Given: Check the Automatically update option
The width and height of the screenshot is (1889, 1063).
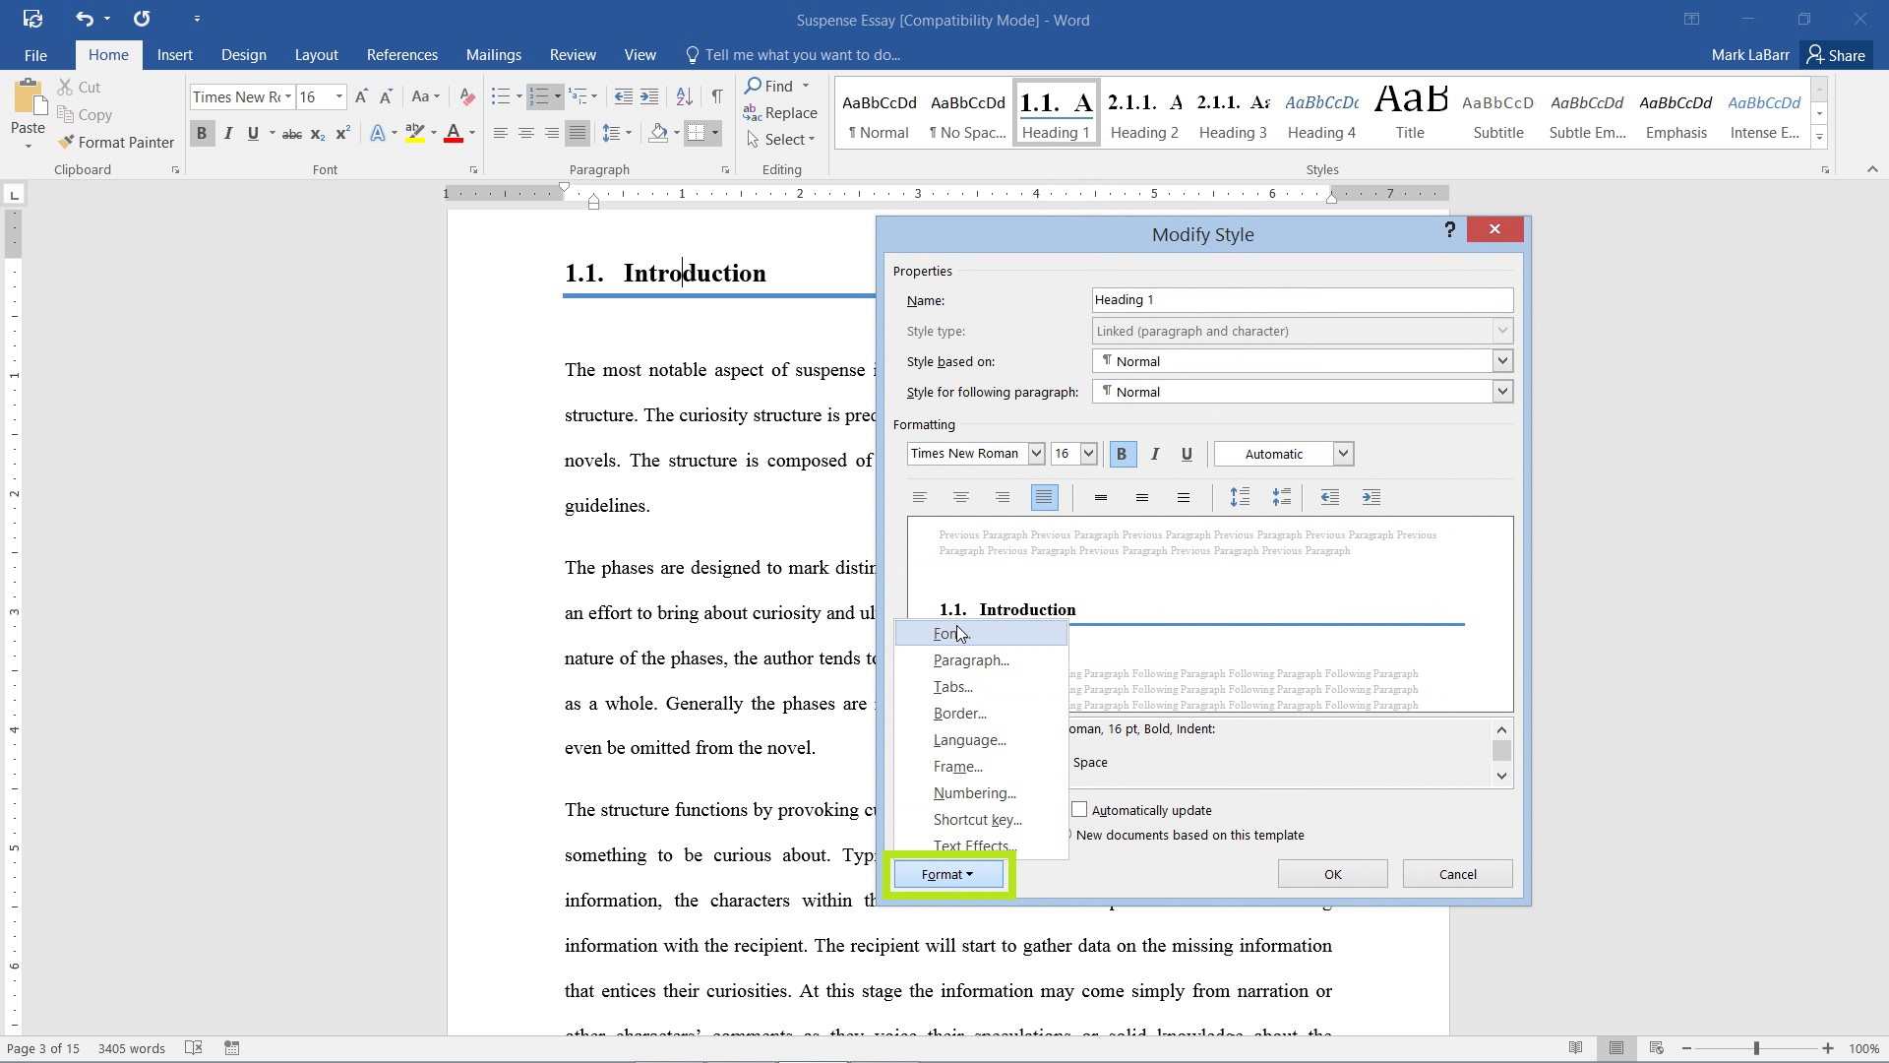Looking at the screenshot, I should [1079, 809].
